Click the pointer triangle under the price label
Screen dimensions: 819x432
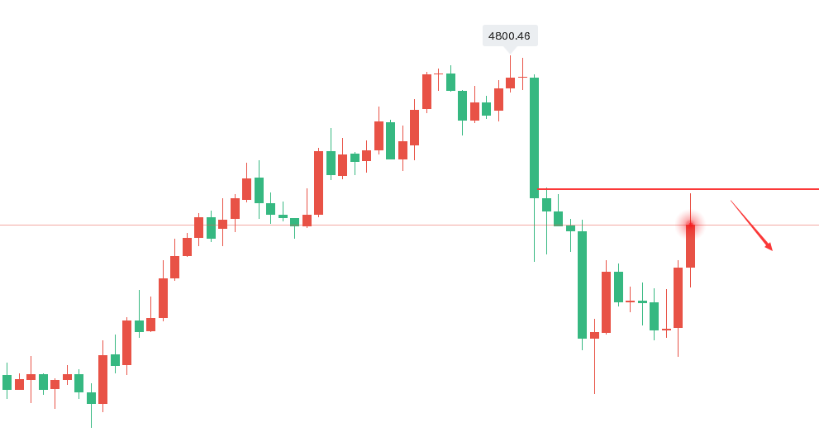coord(510,50)
